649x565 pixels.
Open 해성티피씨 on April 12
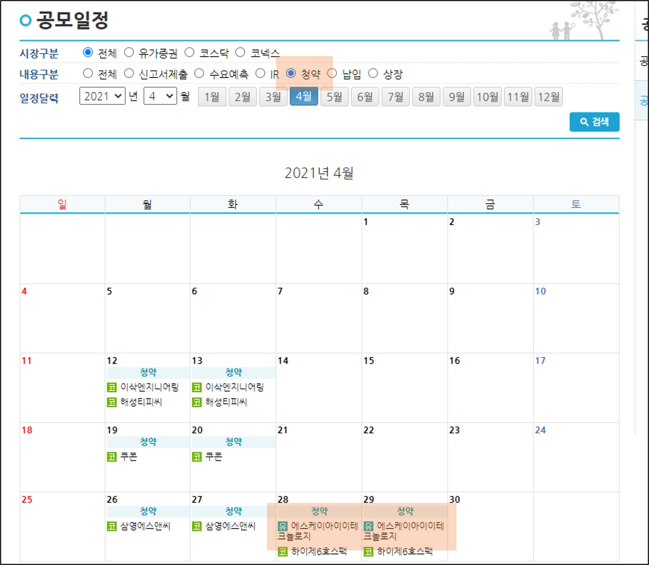pos(141,402)
